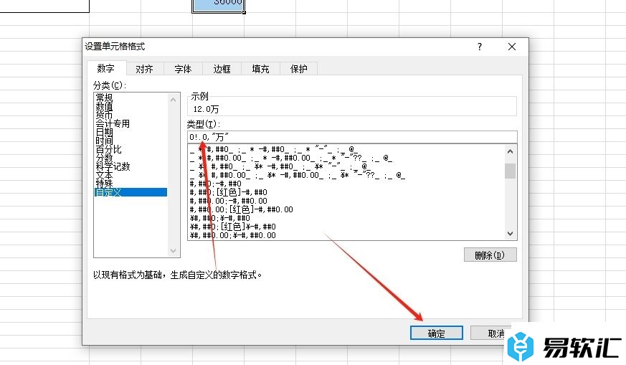Screen dimensions: 626x365
Task: Click down arrow of category list scrollbar
Action: coord(173,251)
